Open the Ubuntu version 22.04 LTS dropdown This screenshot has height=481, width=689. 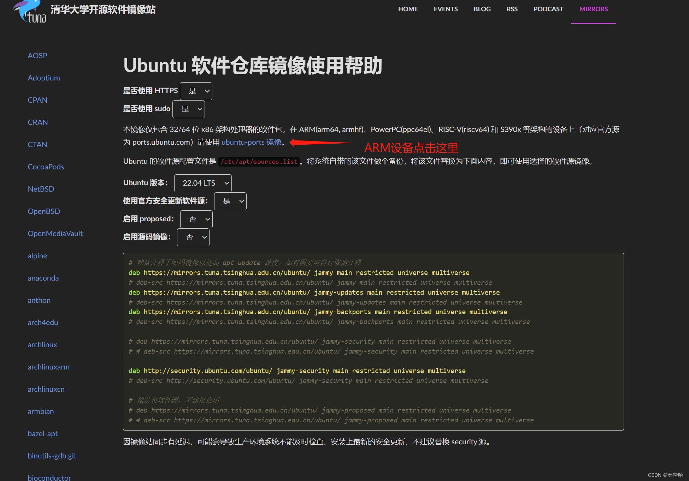pyautogui.click(x=203, y=183)
